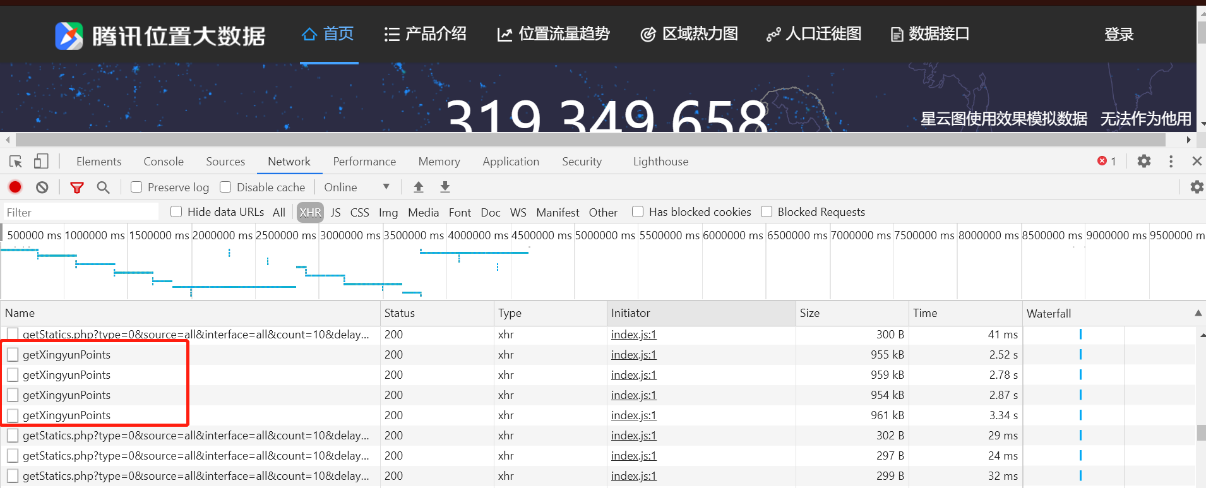
Task: Open the 位置流量趋势 navigation item
Action: (554, 34)
